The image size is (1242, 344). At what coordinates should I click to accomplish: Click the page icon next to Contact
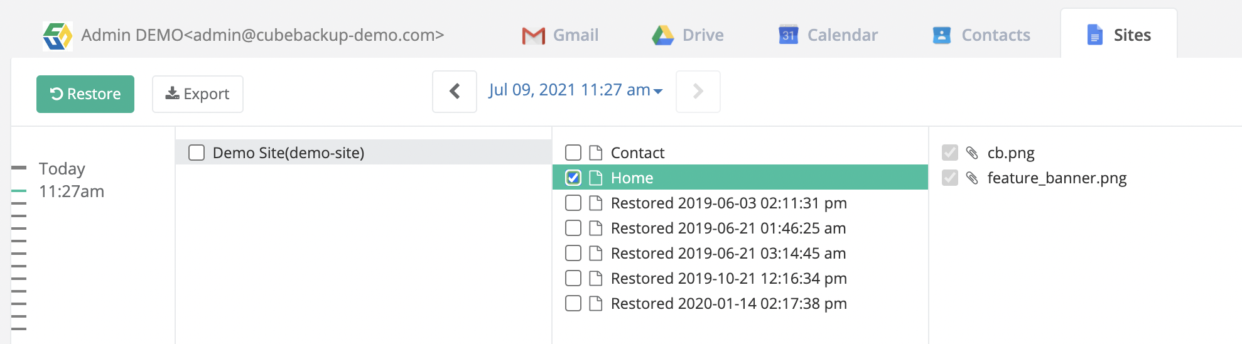point(596,153)
